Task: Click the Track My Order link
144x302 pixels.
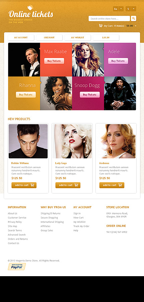Action: (81, 226)
